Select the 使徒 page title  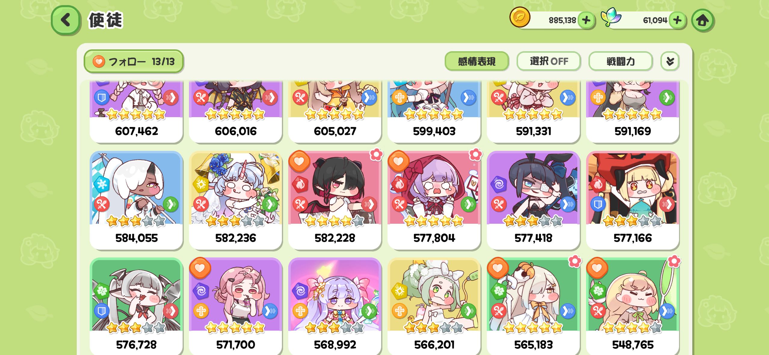click(x=106, y=20)
